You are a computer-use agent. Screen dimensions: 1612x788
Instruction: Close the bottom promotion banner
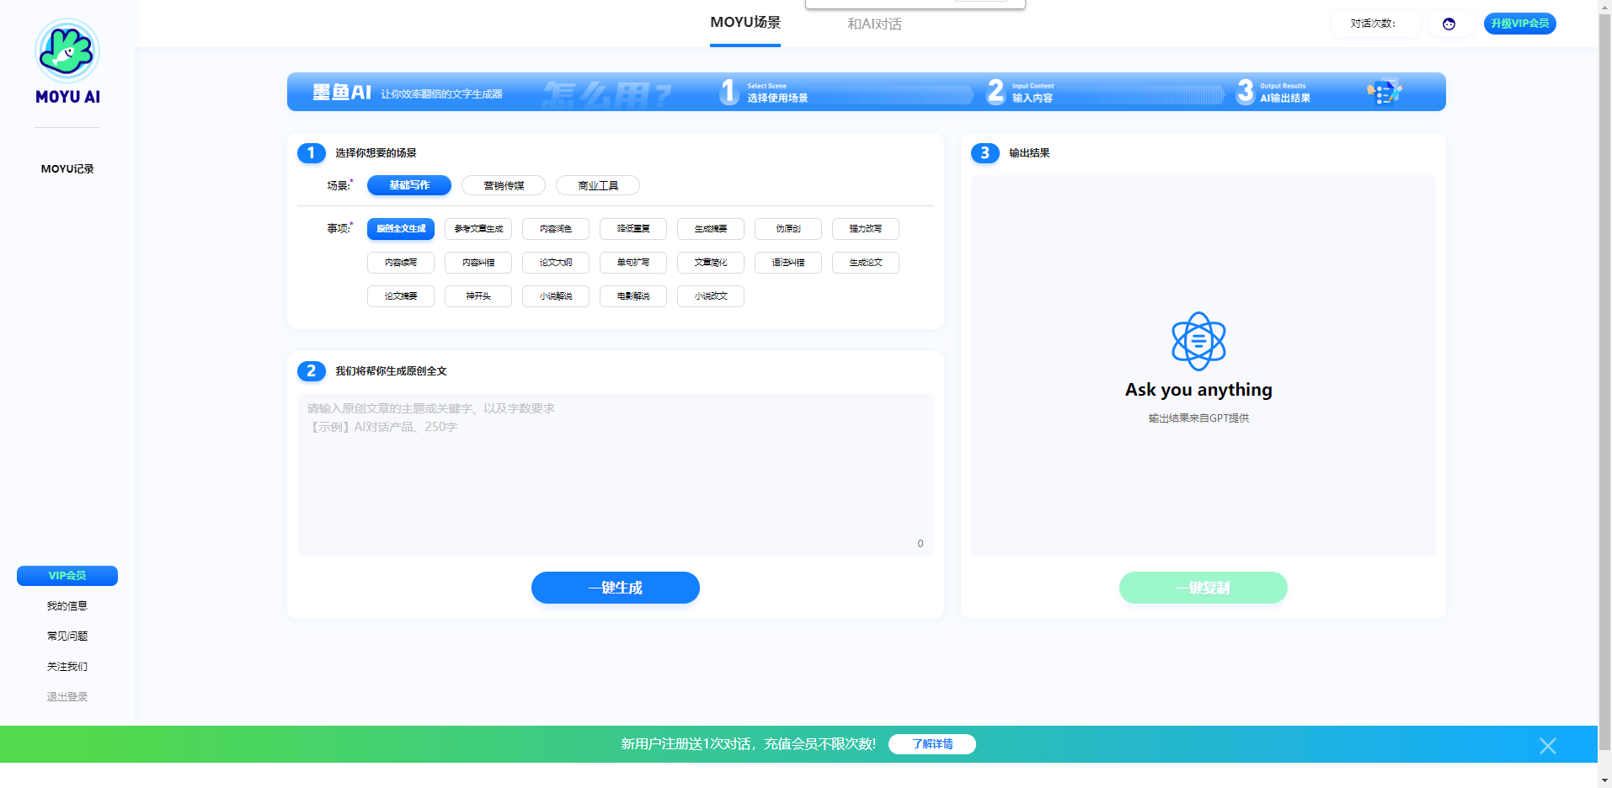(1547, 746)
